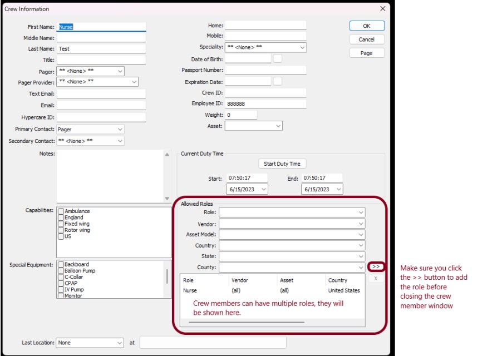Viewport: 497px width, 356px height.
Task: Check the Ambulance capability
Action: [x=61, y=211]
